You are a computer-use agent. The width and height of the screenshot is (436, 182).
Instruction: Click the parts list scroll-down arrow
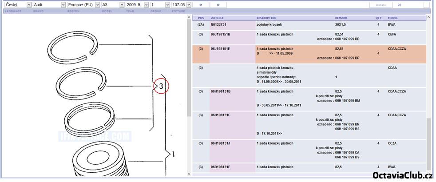(x=428, y=172)
